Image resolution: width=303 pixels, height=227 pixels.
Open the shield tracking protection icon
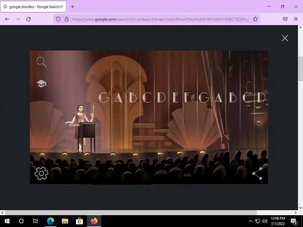58,19
